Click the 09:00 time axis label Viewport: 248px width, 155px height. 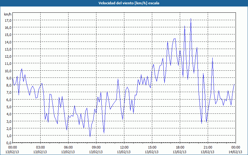(96, 148)
